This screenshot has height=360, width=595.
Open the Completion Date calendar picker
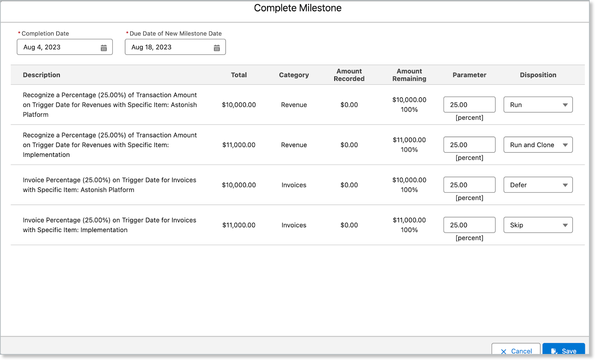103,48
